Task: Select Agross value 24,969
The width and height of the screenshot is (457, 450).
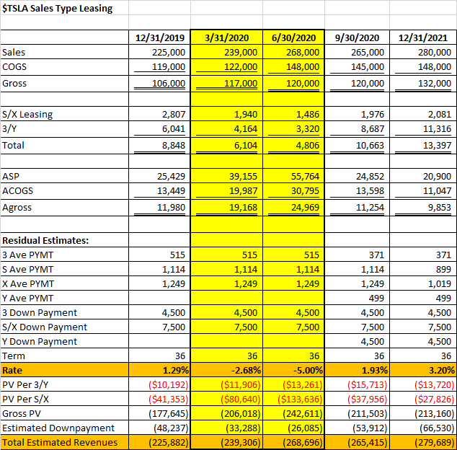Action: click(x=306, y=208)
